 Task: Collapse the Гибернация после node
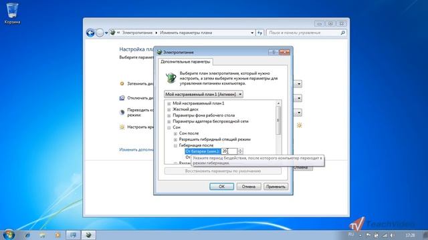pos(175,145)
